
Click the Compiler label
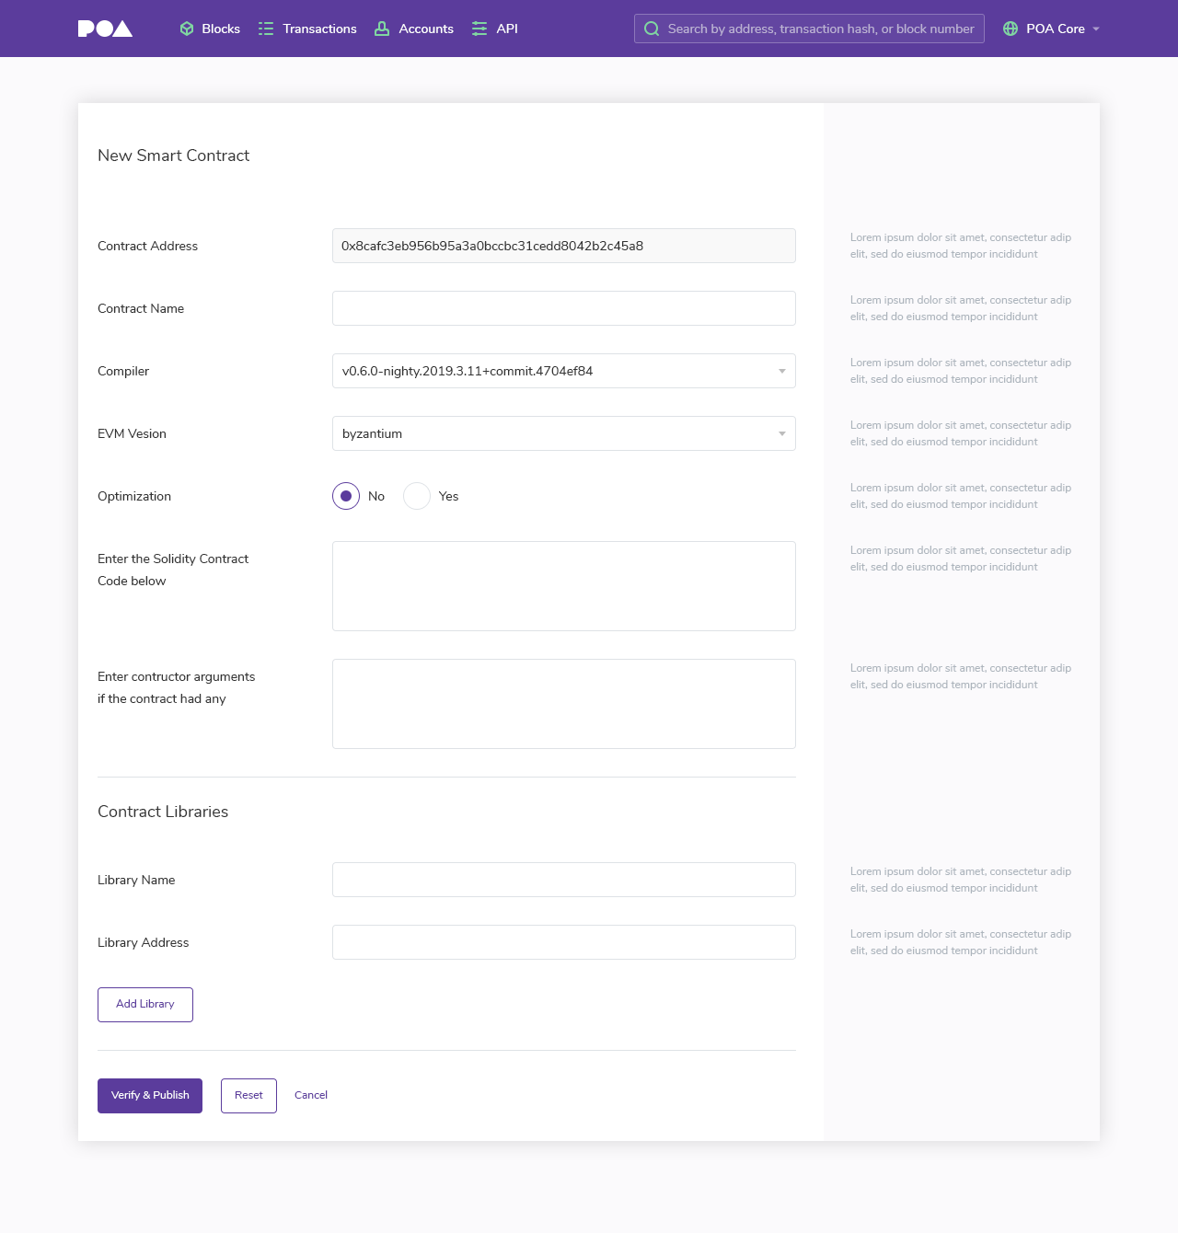click(123, 371)
